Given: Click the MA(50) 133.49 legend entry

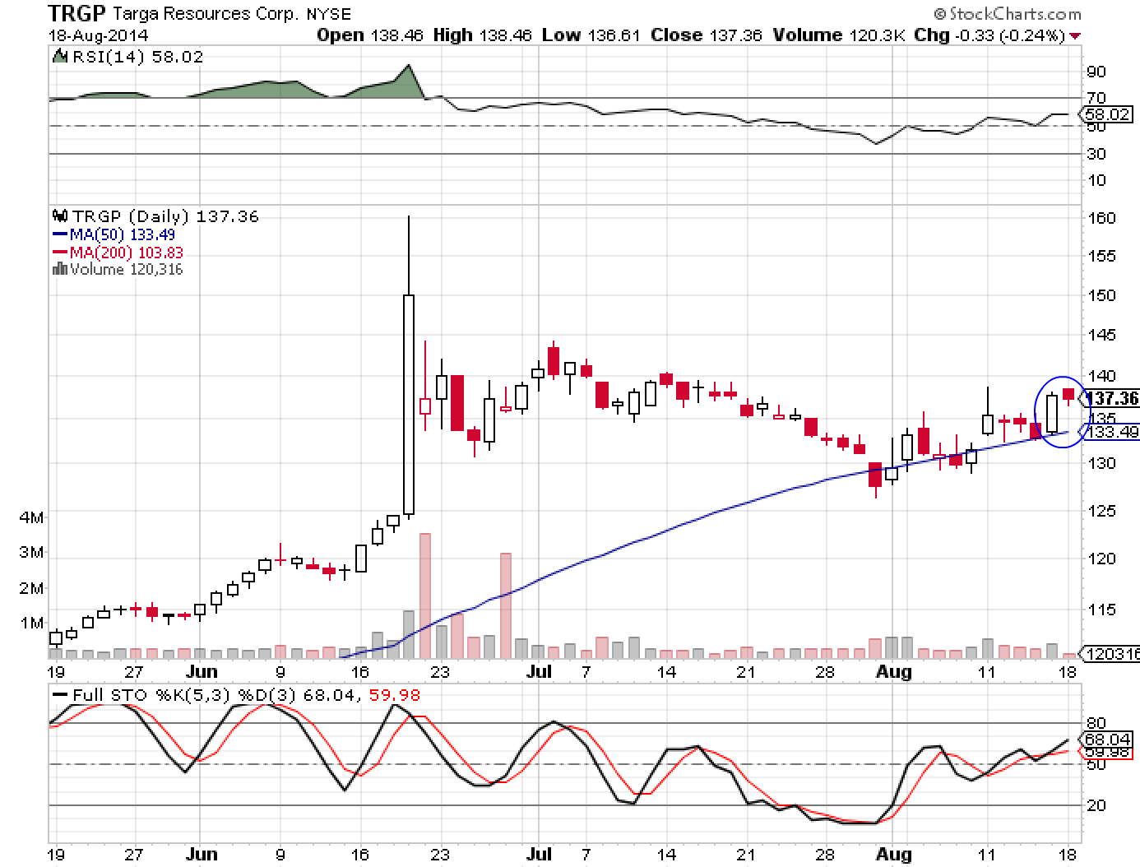Looking at the screenshot, I should tap(114, 234).
